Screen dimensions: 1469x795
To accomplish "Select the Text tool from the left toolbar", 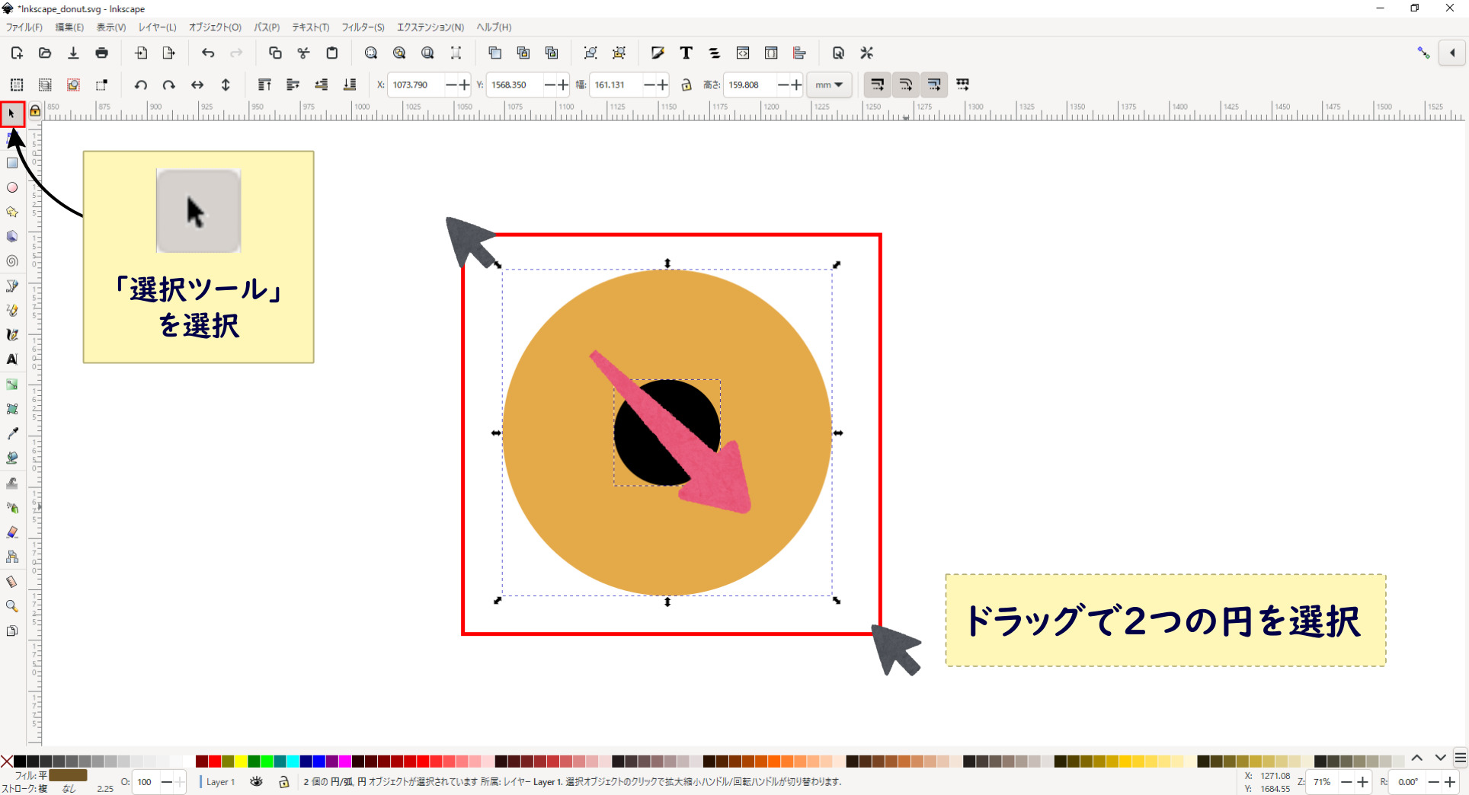I will tap(12, 360).
